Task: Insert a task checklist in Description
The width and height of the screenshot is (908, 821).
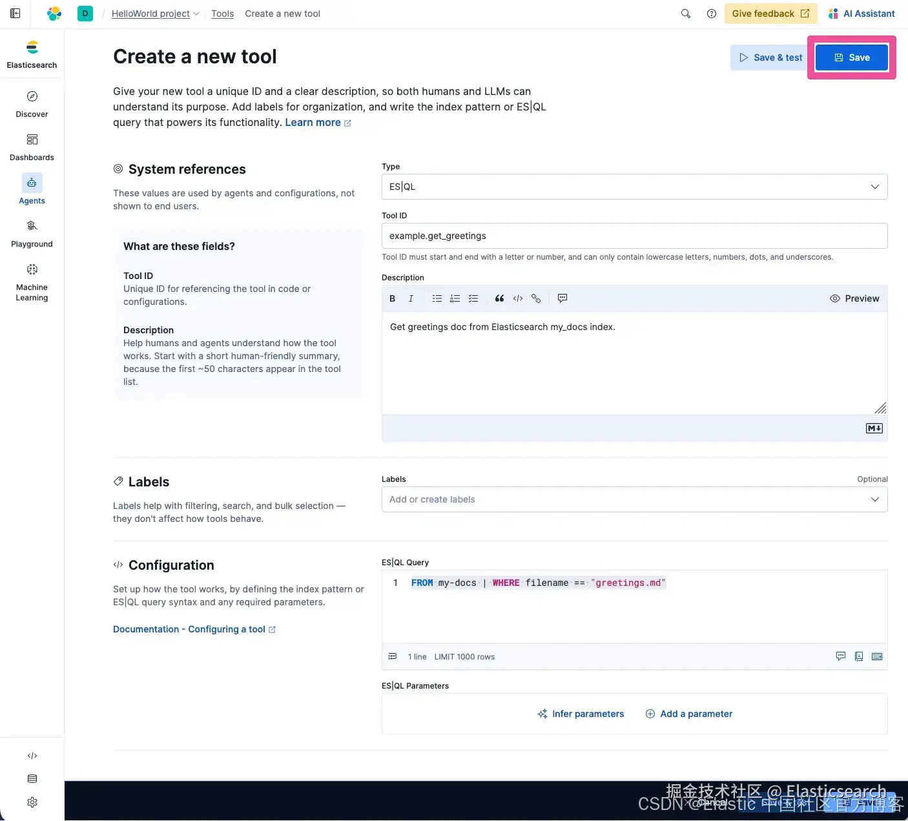Action: coord(473,298)
